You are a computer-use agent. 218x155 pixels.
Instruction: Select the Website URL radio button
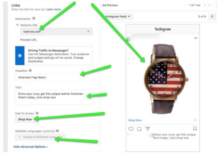click(17, 25)
